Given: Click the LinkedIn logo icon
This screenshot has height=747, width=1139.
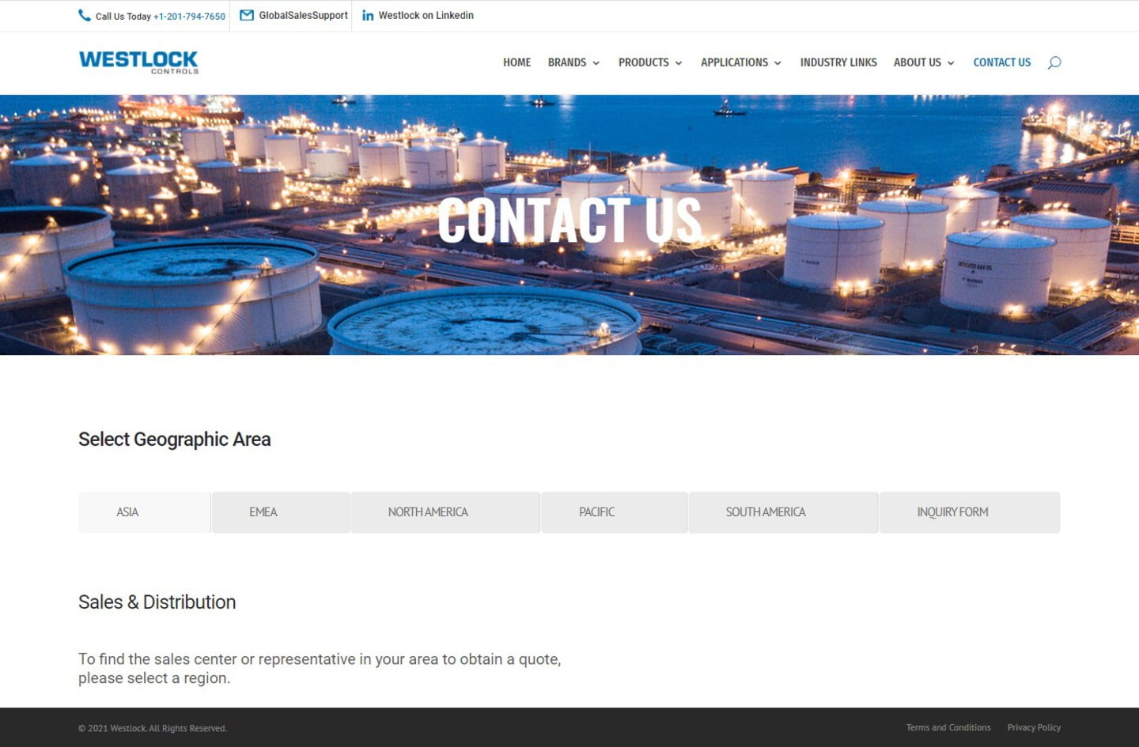Looking at the screenshot, I should [368, 15].
